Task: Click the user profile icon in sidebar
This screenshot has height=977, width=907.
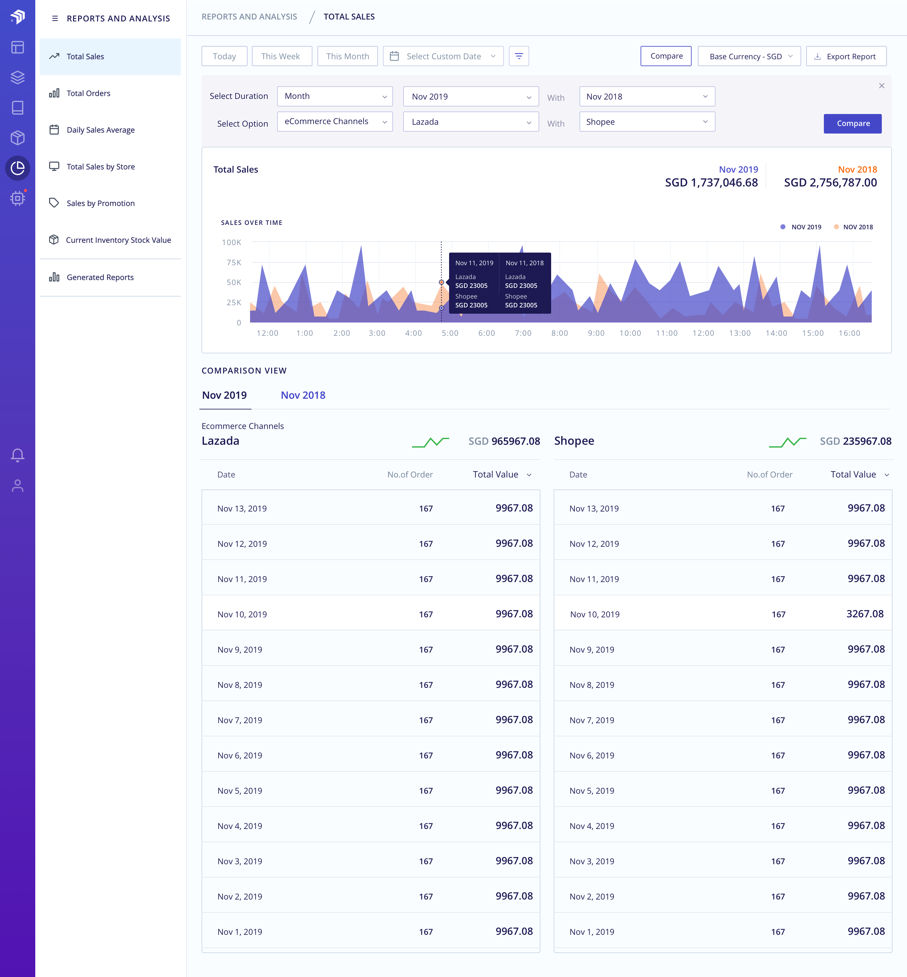Action: 18,486
